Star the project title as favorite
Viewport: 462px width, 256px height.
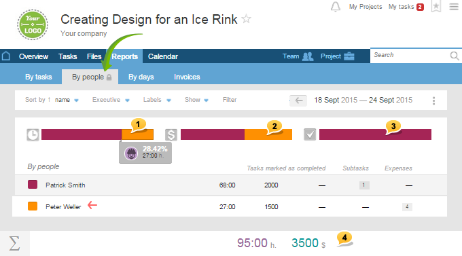(x=246, y=20)
